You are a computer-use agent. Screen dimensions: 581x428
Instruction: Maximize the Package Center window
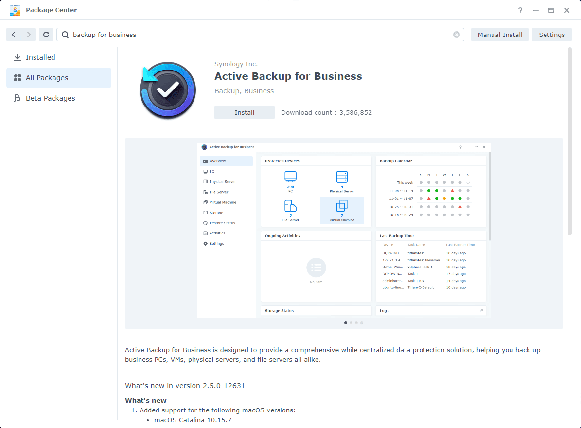pyautogui.click(x=551, y=10)
